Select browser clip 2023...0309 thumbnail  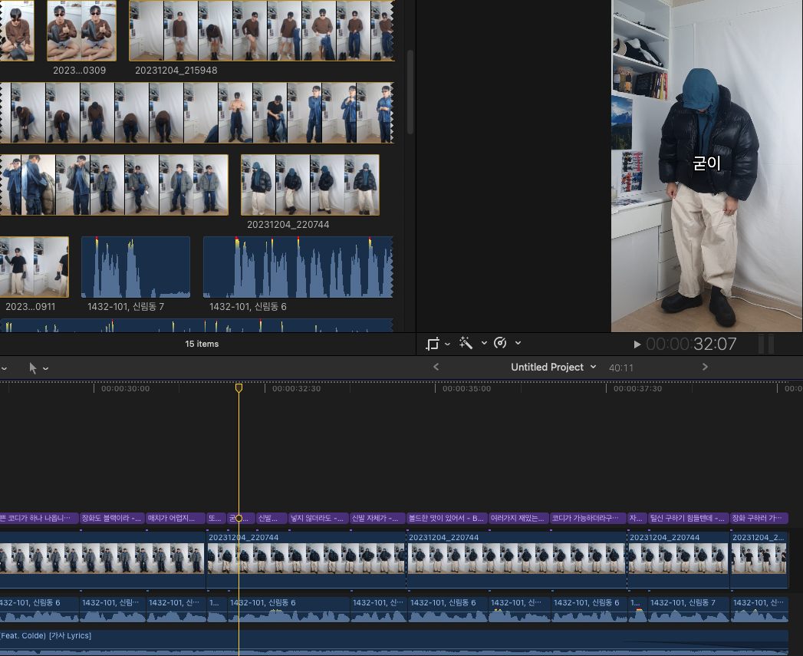click(81, 31)
